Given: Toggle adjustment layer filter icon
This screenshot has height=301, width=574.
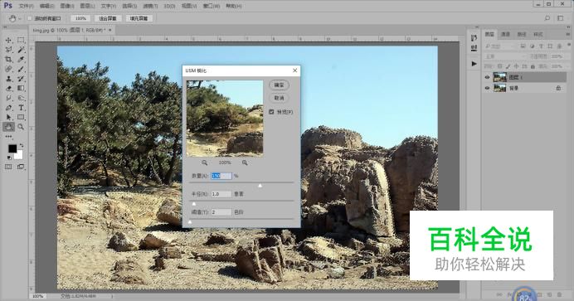Looking at the screenshot, I should point(532,46).
